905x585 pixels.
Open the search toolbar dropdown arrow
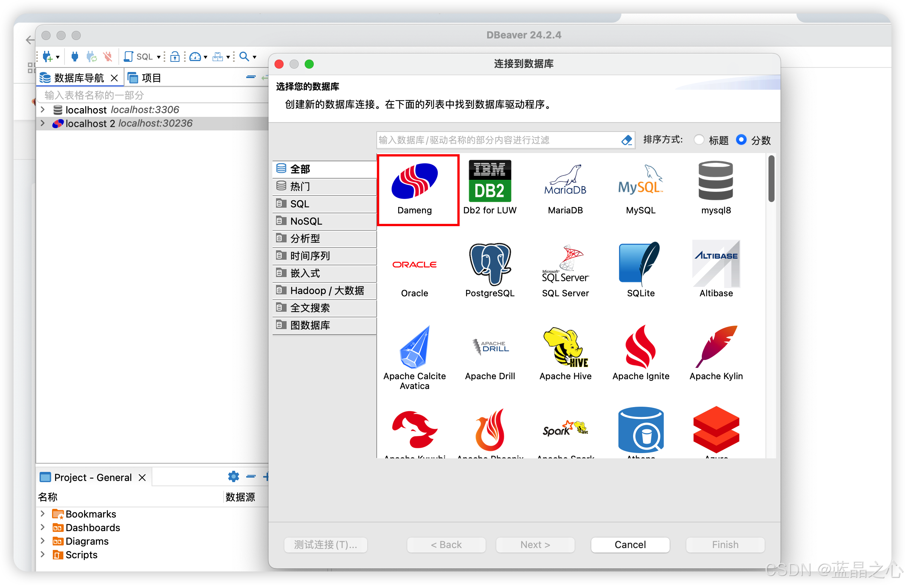pyautogui.click(x=254, y=57)
